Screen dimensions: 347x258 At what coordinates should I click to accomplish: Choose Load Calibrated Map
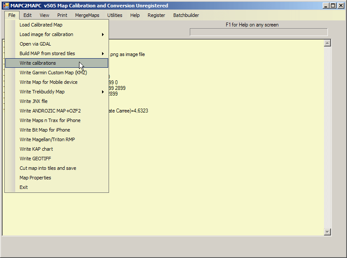click(56, 25)
